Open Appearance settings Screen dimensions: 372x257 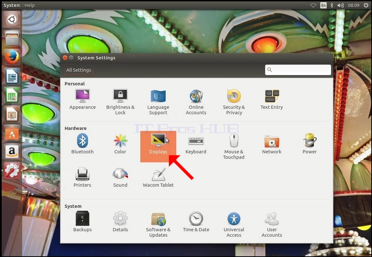[x=82, y=99]
